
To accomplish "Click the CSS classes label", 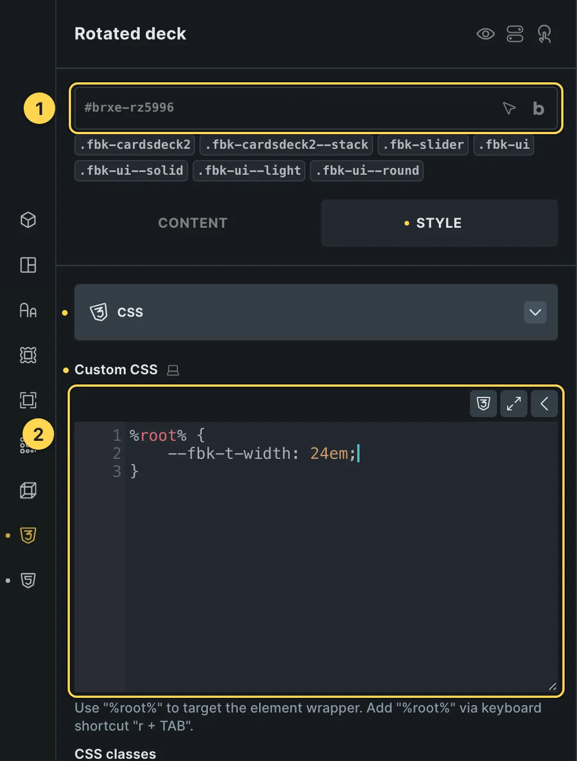I will point(116,754).
